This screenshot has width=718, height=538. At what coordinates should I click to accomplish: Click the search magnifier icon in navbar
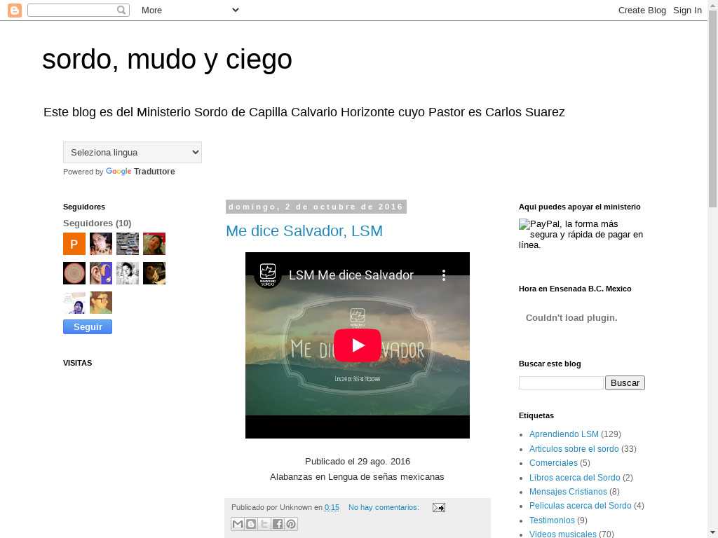click(121, 10)
